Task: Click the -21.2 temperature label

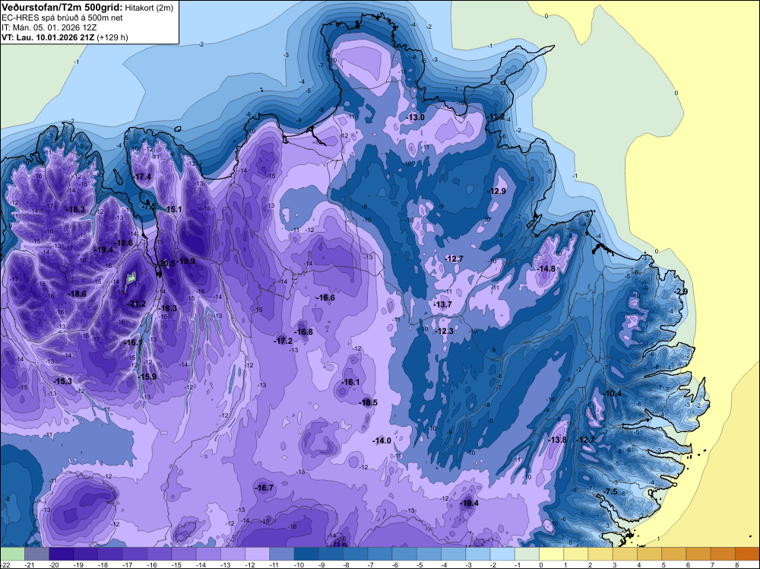Action: [136, 304]
